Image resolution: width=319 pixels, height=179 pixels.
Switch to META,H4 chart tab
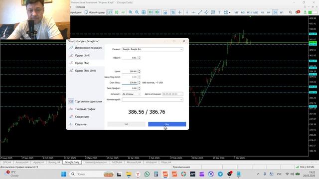pos(117,163)
